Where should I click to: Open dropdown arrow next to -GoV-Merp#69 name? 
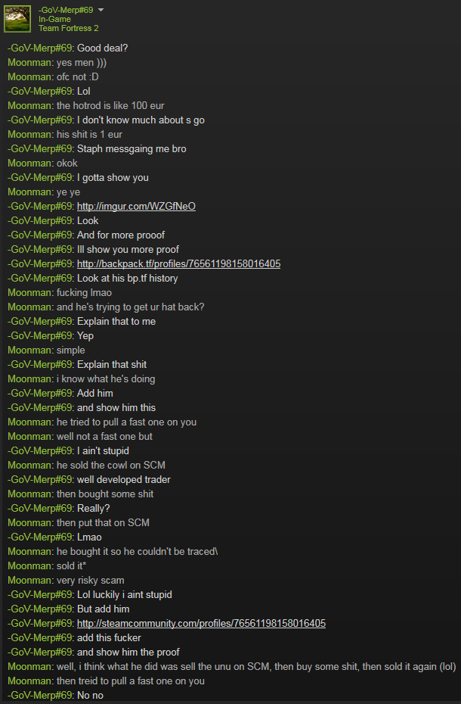[x=101, y=10]
